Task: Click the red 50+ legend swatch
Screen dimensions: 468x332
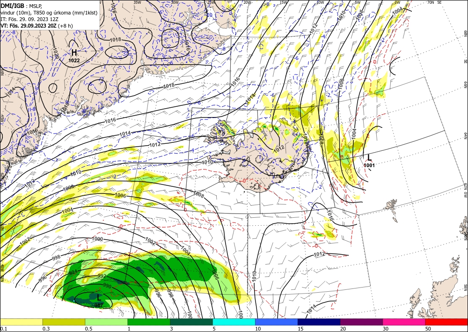Action: pos(446,322)
